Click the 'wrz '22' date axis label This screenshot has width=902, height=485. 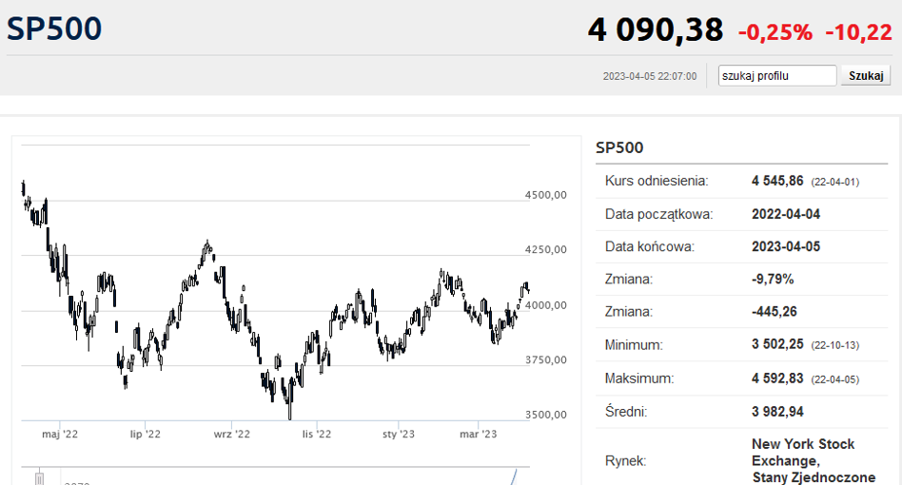(x=232, y=435)
